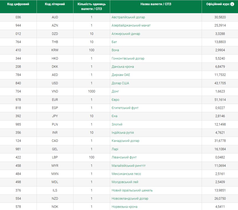Screen dimensions: 238x210
Task: Click the Код літерний column header
Action: coord(55,4)
